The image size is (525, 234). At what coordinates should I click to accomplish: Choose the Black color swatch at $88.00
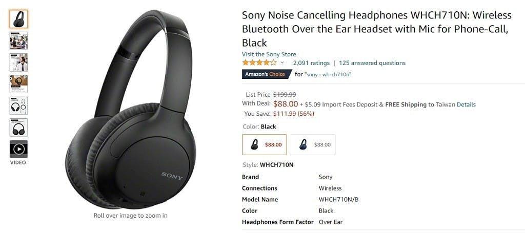pos(264,145)
